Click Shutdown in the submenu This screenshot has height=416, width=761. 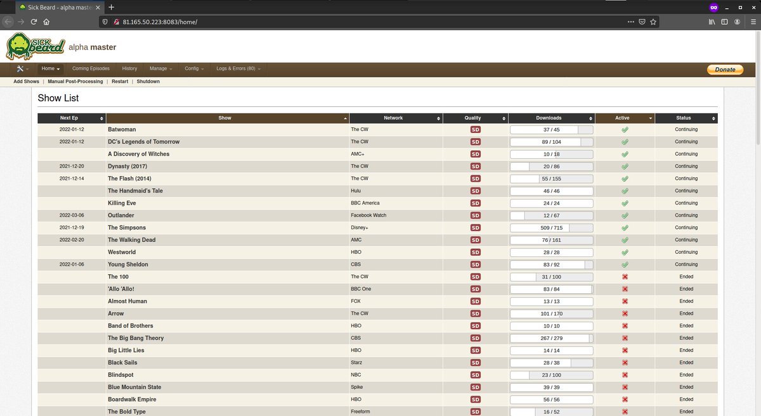[x=148, y=82]
